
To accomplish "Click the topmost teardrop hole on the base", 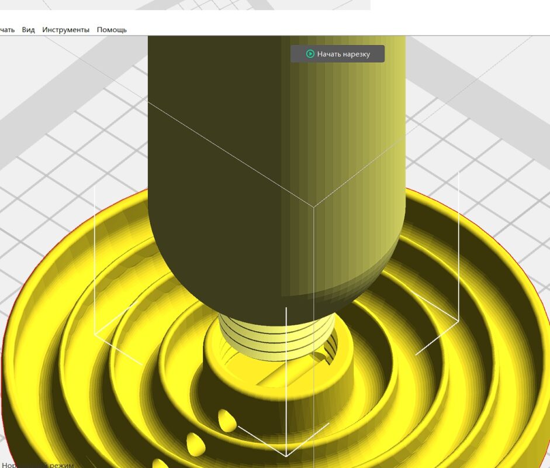I will (x=227, y=420).
